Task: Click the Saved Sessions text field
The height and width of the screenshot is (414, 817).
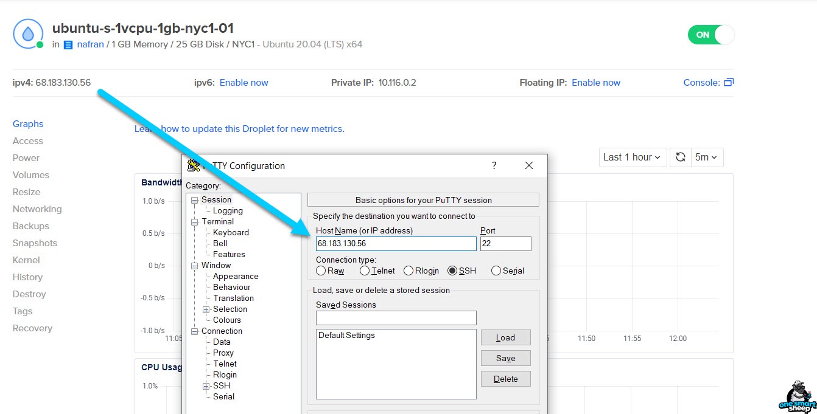Action: point(396,318)
